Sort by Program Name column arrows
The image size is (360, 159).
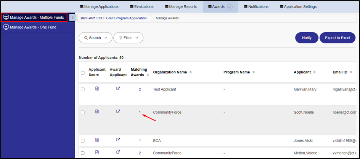pos(254,72)
